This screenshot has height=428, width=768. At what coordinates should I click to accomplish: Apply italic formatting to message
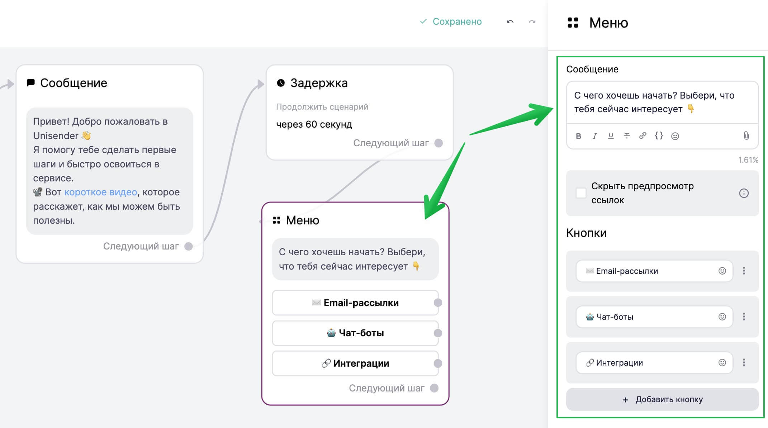pos(594,136)
